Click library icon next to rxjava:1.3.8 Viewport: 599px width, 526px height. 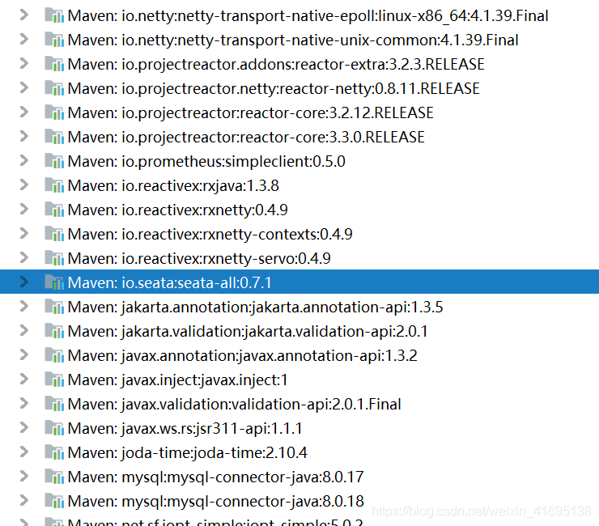point(53,185)
